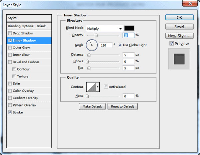Viewport: 200px width, 155px height.
Task: Enable the Drop Shadow checkbox
Action: point(10,33)
